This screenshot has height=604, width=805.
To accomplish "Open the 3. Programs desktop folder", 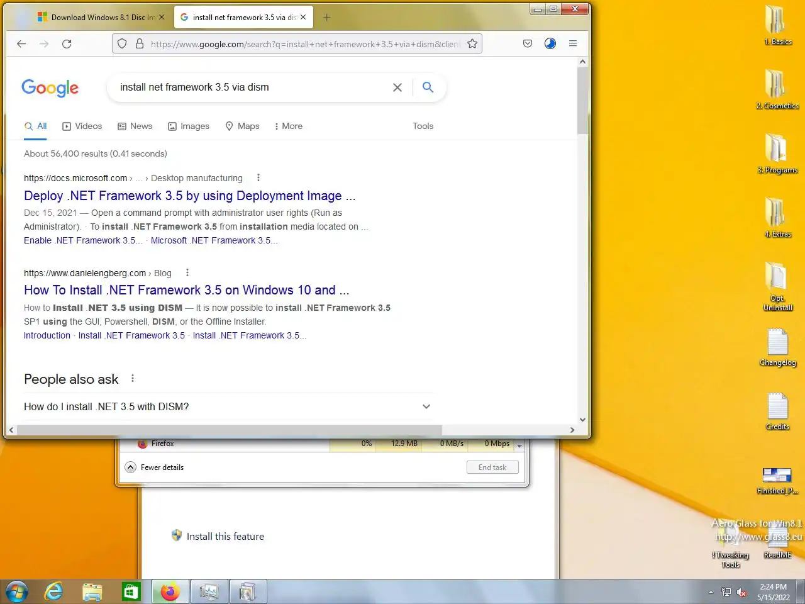I will pyautogui.click(x=777, y=154).
